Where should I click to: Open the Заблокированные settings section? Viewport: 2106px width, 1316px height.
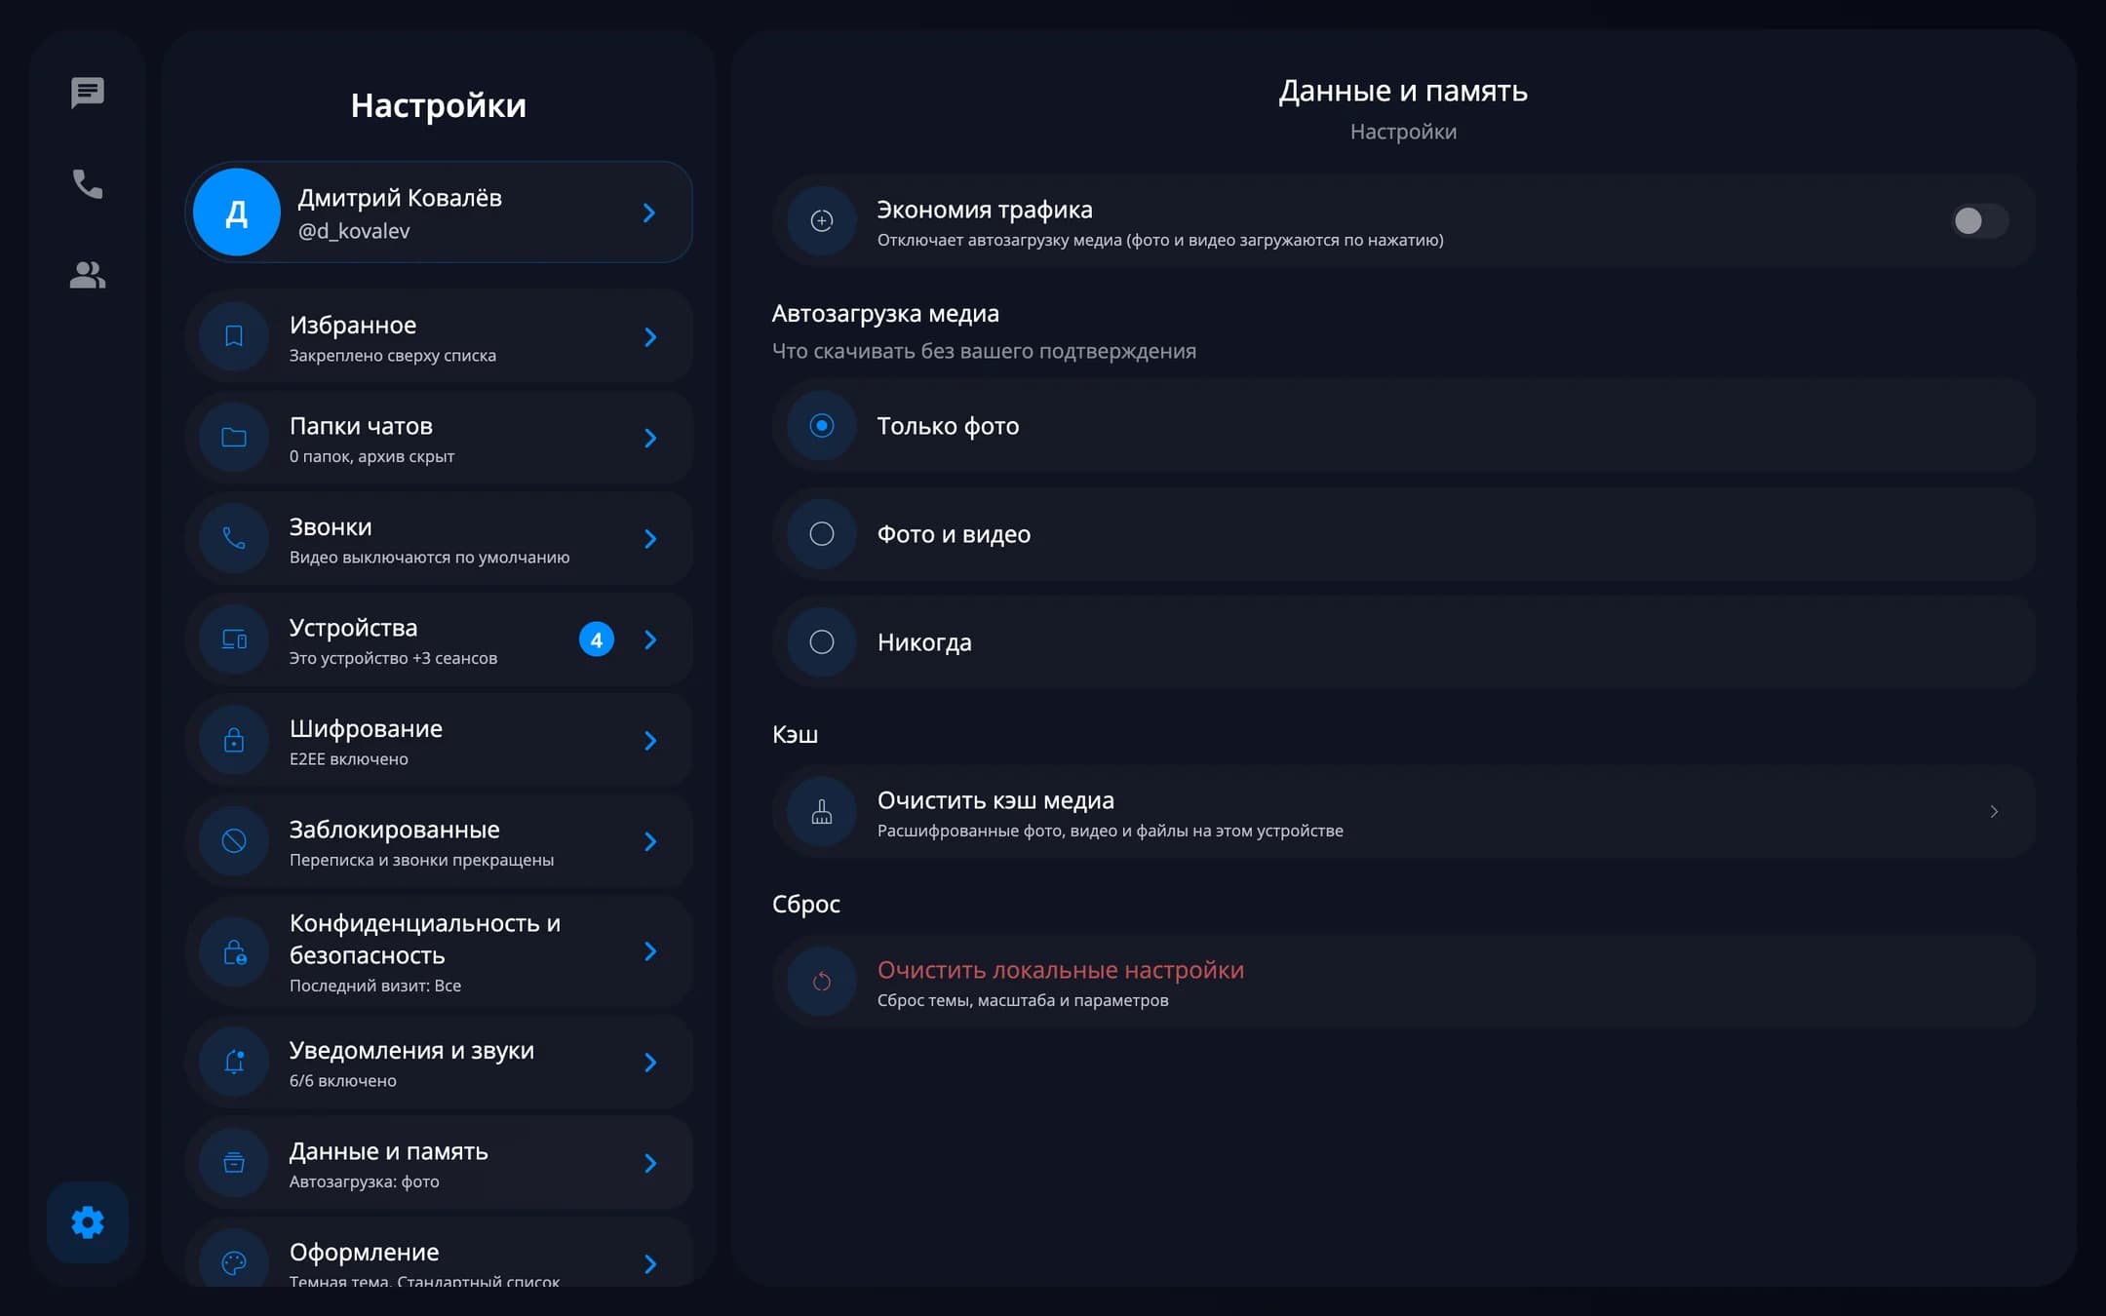pos(439,841)
